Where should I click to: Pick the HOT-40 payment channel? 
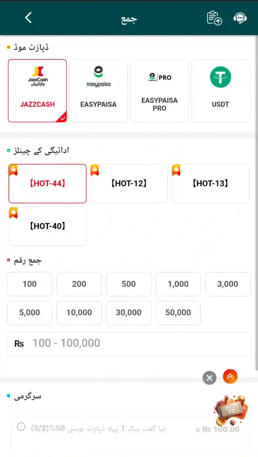[47, 226]
